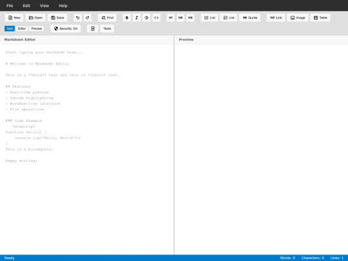
Task: Undo the last edit
Action: click(78, 18)
